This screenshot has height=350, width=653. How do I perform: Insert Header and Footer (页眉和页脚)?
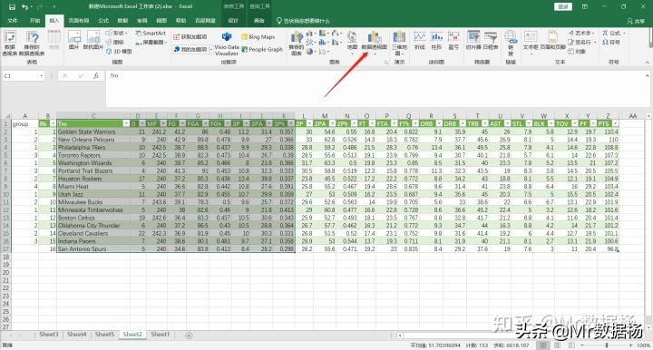[552, 41]
